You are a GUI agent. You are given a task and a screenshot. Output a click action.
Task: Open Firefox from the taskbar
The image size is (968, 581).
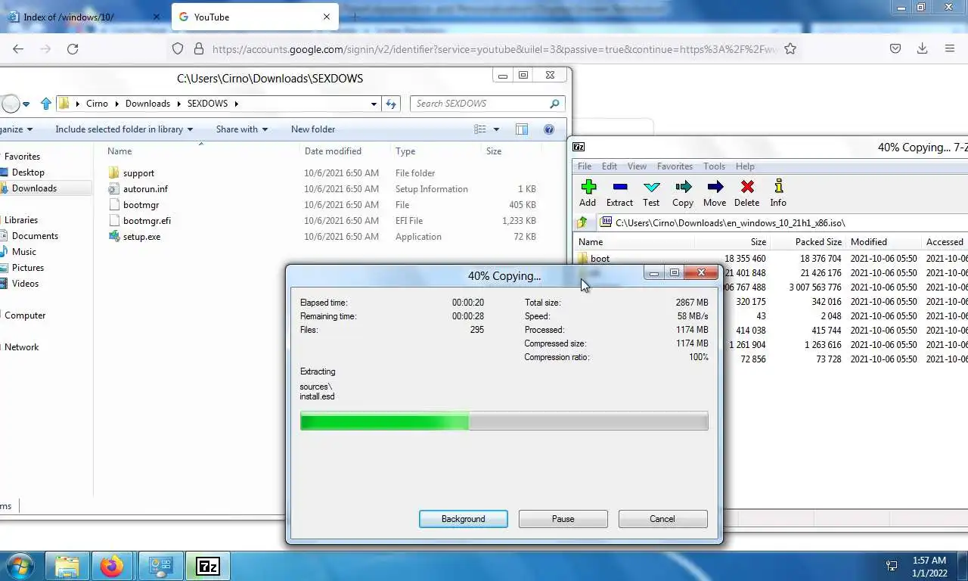112,566
